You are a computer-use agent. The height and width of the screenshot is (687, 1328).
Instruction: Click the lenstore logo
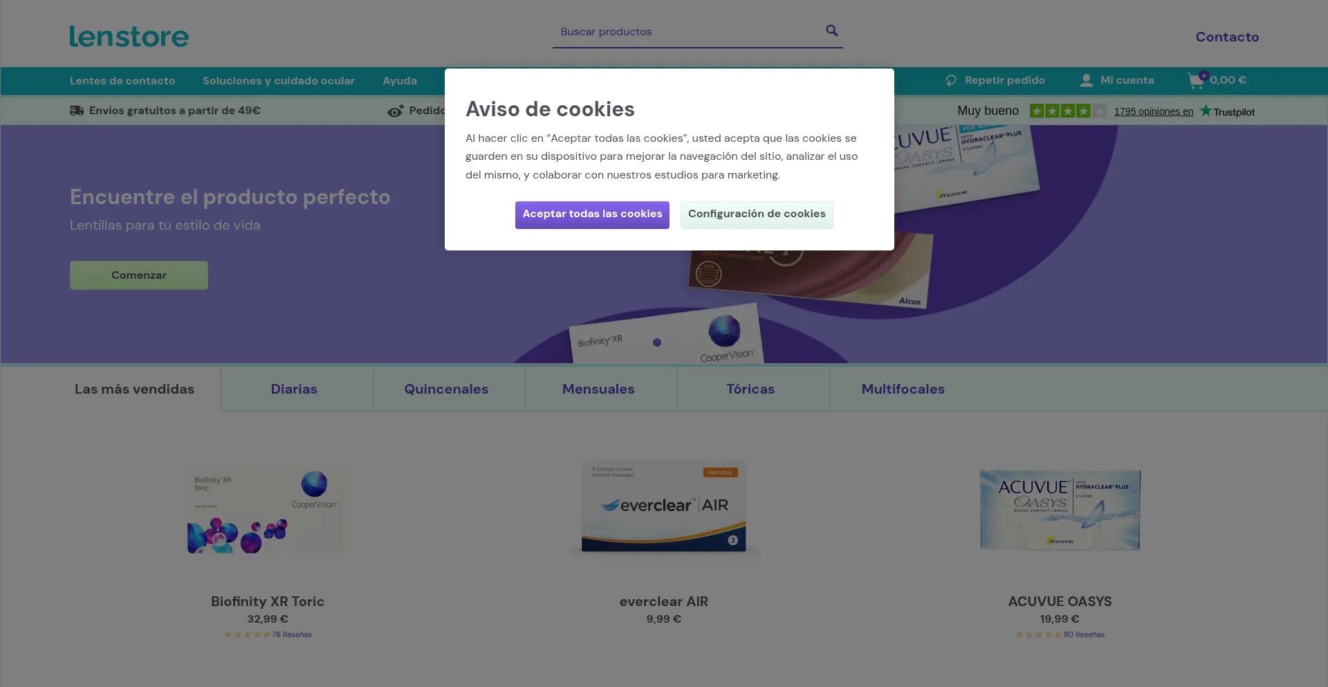coord(129,37)
